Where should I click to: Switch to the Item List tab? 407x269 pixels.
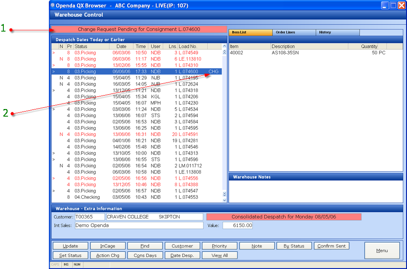(251, 32)
